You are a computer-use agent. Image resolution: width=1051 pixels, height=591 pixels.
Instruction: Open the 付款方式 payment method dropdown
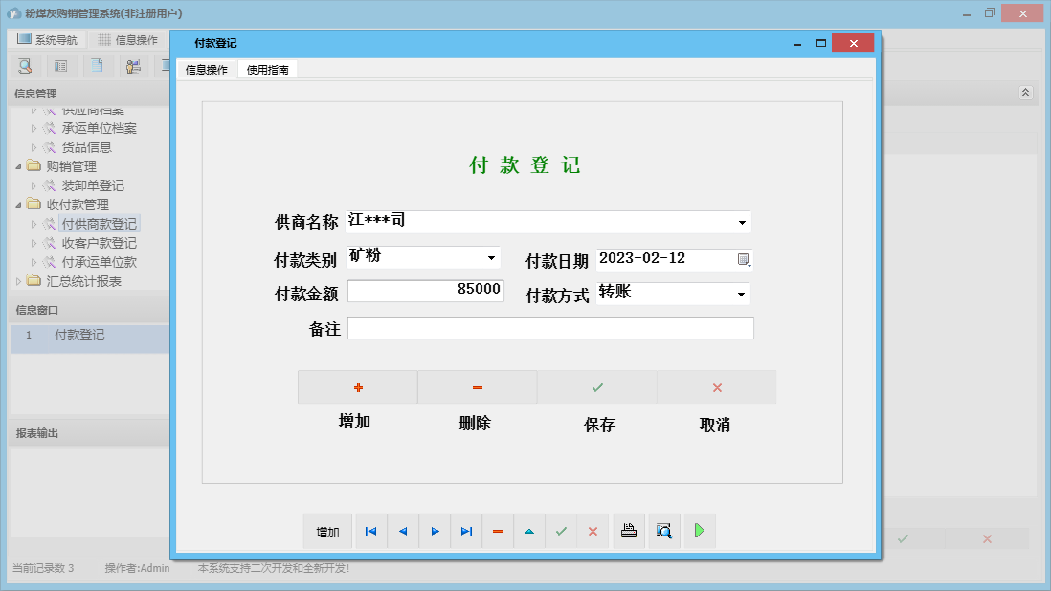click(x=741, y=294)
